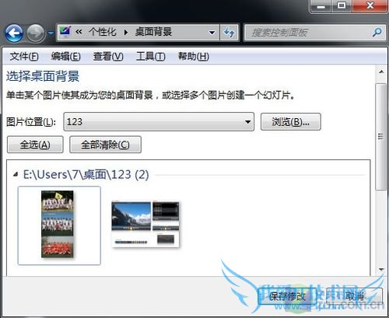Open the 图片位置 dropdown showing 123

click(159, 121)
